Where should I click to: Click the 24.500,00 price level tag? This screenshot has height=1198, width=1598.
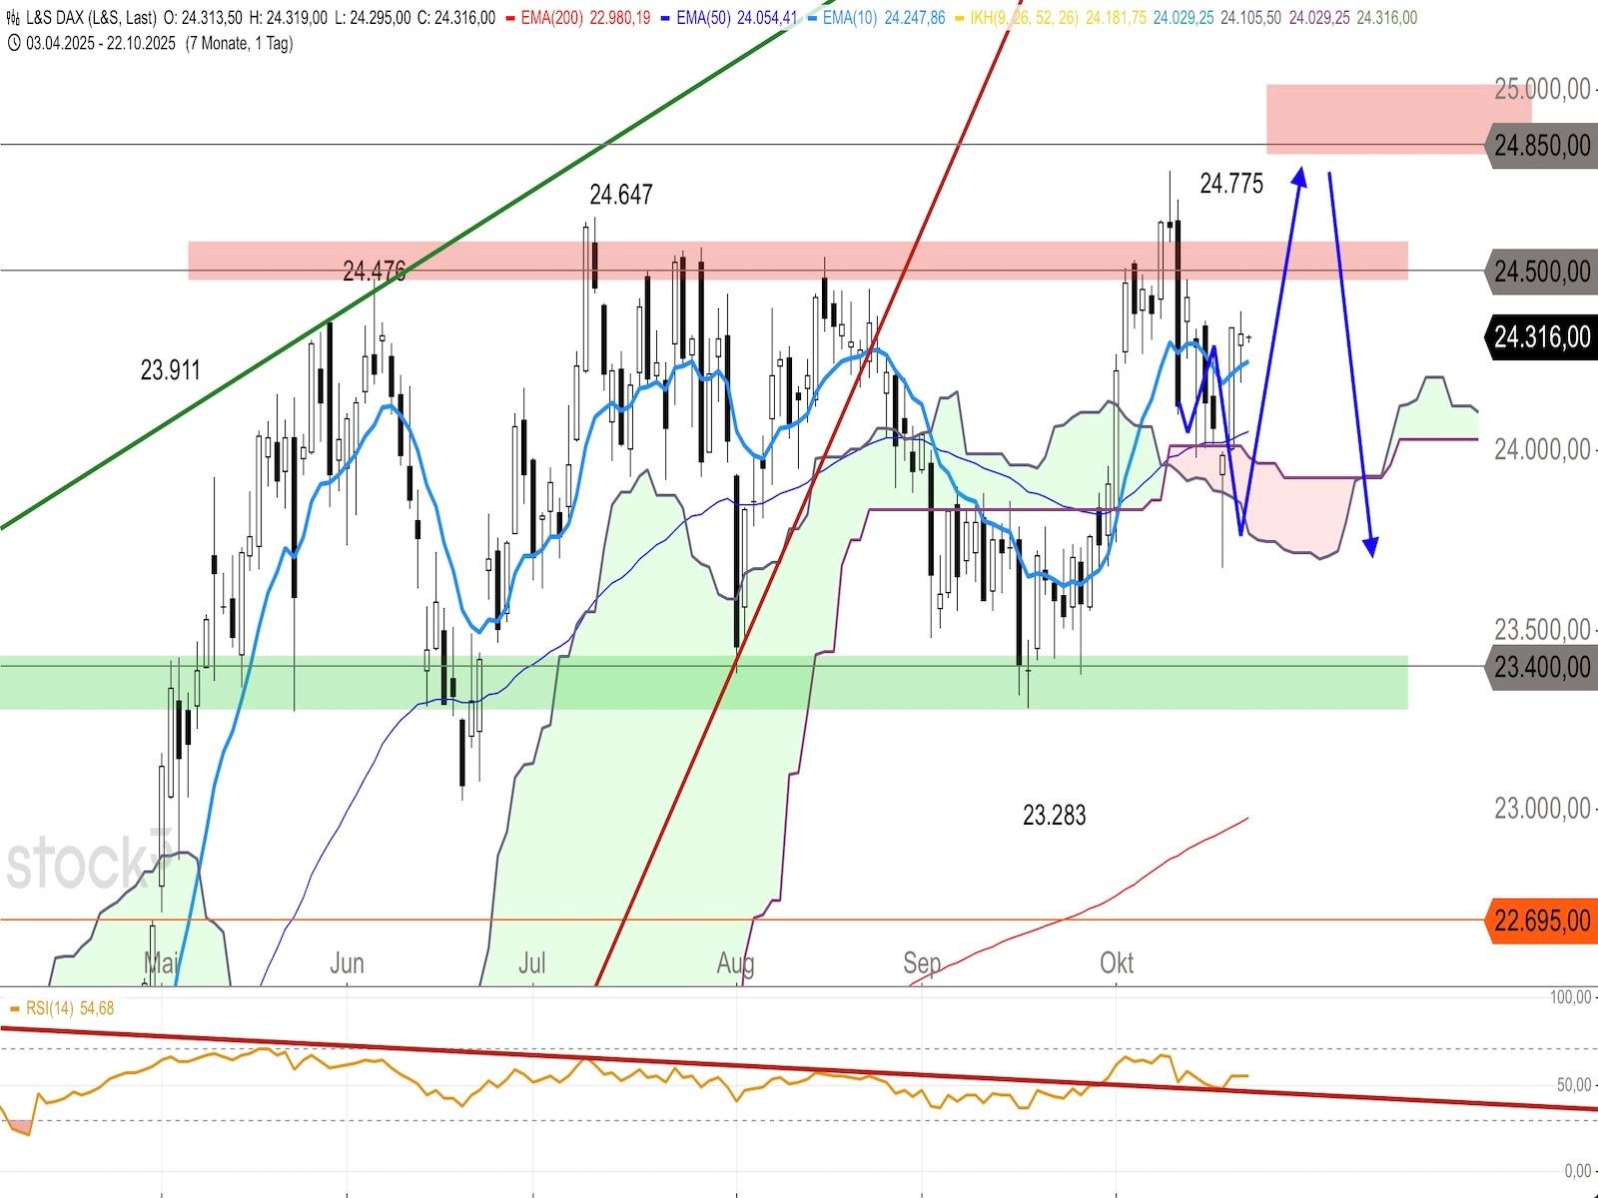click(1541, 272)
